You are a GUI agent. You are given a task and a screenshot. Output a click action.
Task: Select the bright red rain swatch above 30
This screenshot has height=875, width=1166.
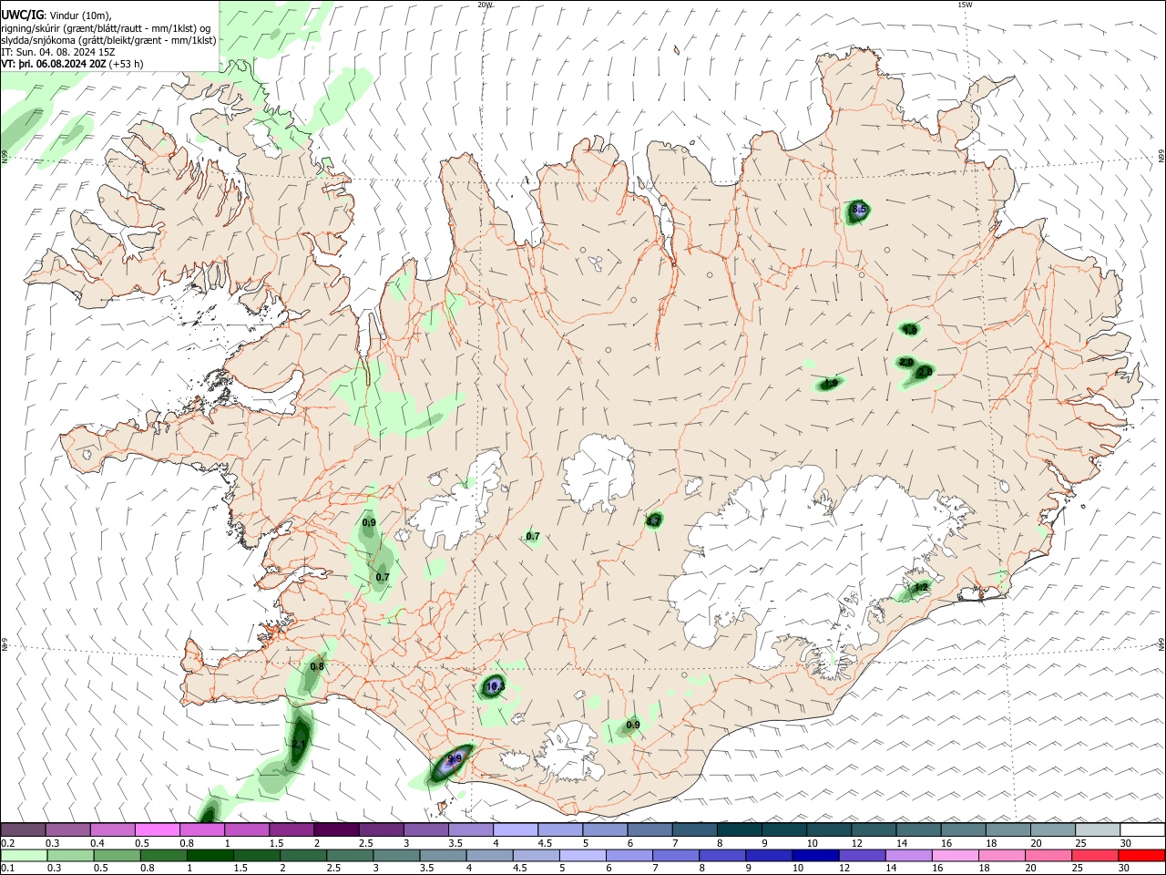pyautogui.click(x=1142, y=855)
